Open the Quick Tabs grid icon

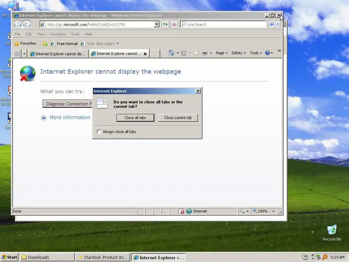pyautogui.click(x=17, y=54)
